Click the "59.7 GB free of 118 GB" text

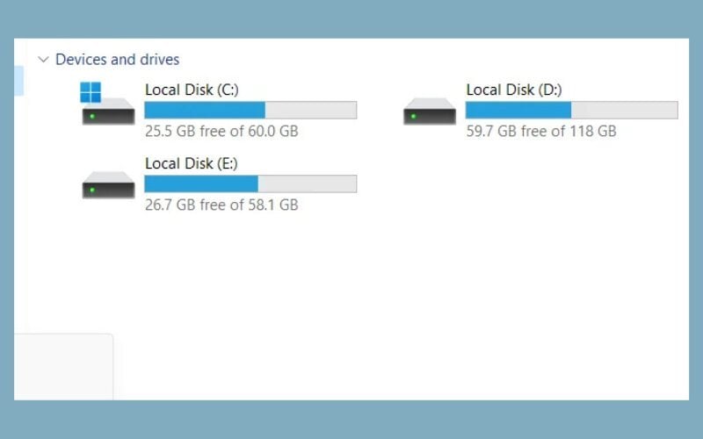pos(541,131)
